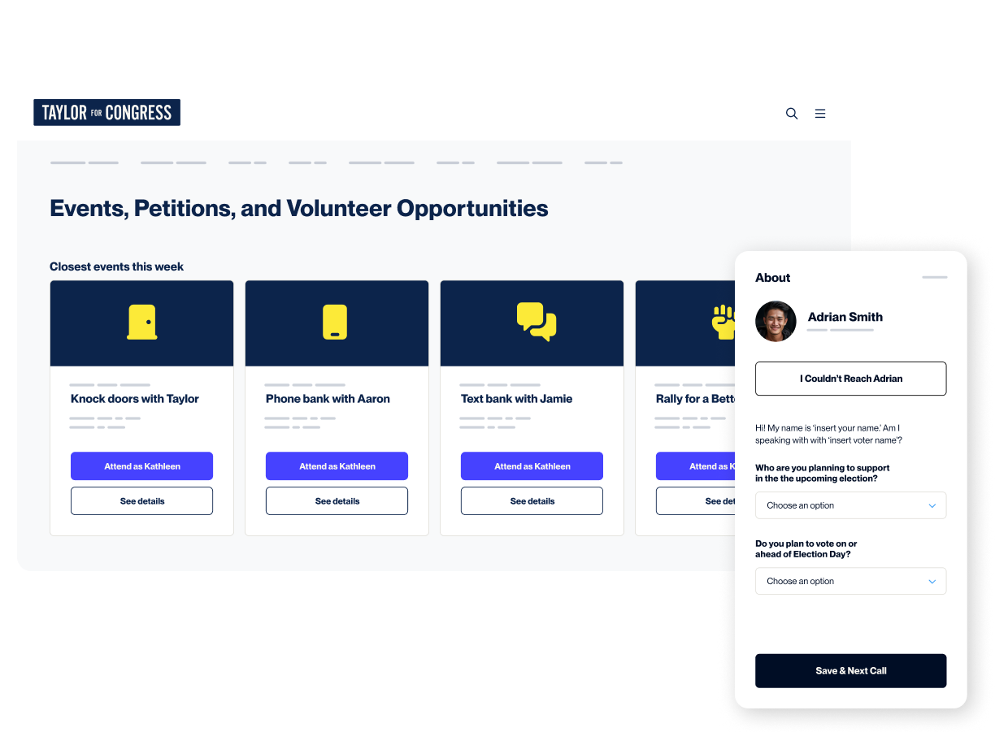The width and height of the screenshot is (995, 732).
Task: Click Attend as Kathleen under Knock doors with Taylor
Action: pos(141,466)
